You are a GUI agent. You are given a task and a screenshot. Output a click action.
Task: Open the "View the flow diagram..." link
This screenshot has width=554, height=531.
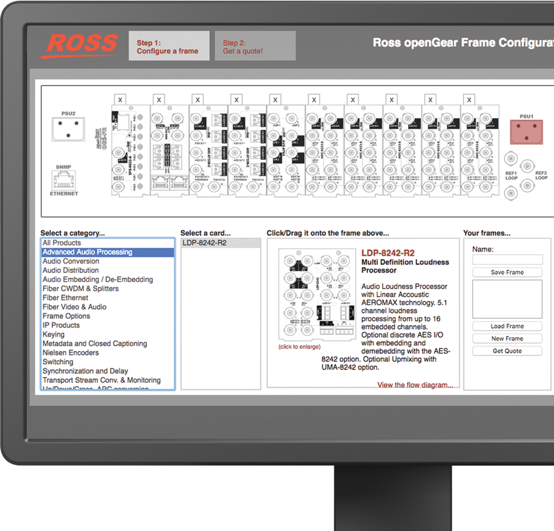pos(415,385)
